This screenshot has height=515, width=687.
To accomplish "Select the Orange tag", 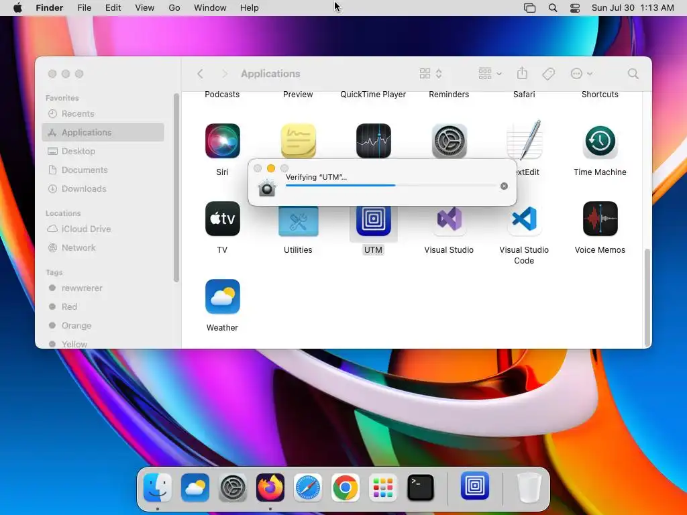I will click(x=103, y=326).
